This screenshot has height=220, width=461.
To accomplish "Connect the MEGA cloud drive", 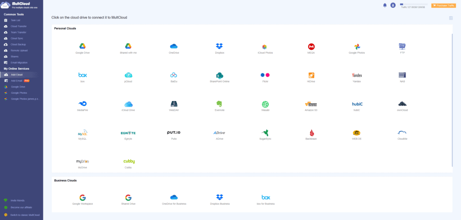I will click(311, 46).
